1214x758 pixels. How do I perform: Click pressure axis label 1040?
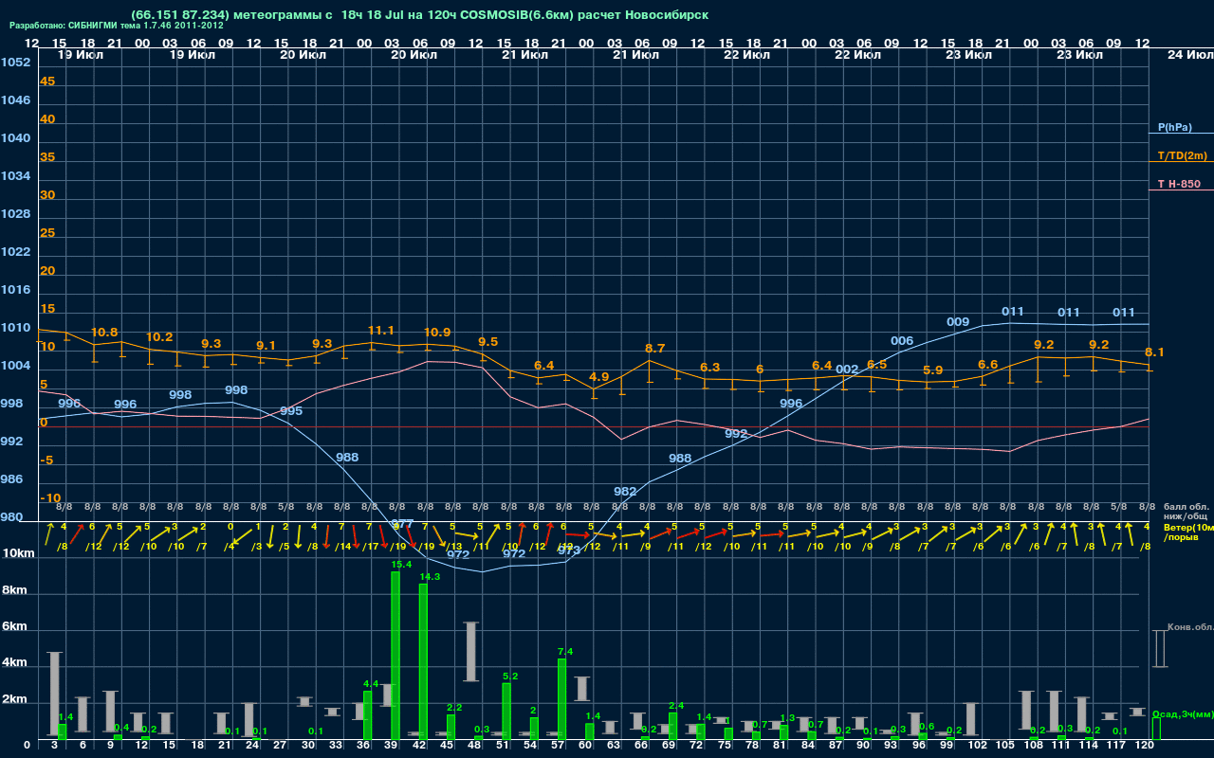coord(15,138)
